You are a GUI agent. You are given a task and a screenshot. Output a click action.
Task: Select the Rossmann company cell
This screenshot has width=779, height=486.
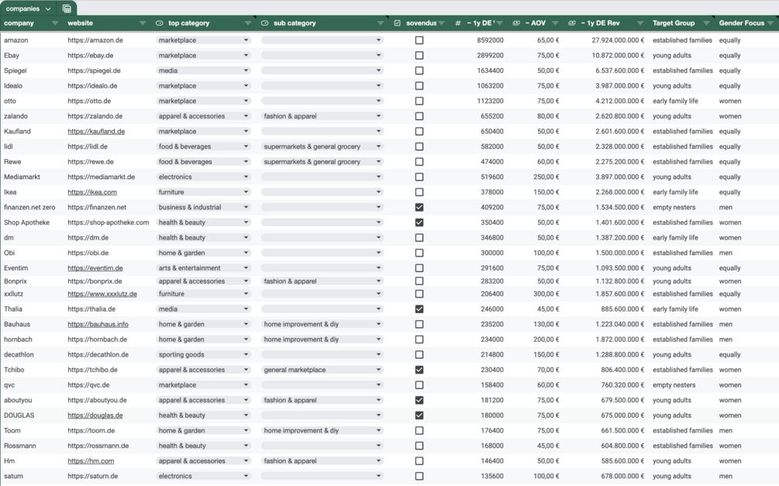[20, 446]
